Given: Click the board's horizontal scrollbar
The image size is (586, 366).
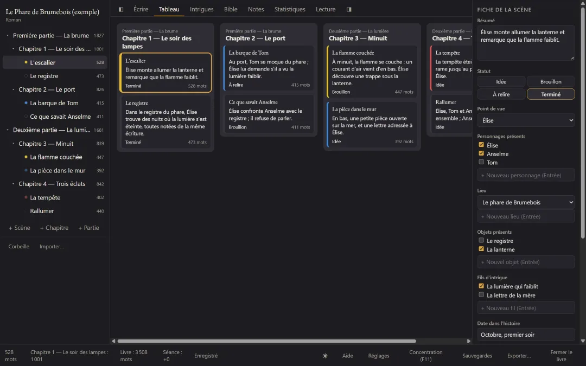Looking at the screenshot, I should pyautogui.click(x=266, y=341).
